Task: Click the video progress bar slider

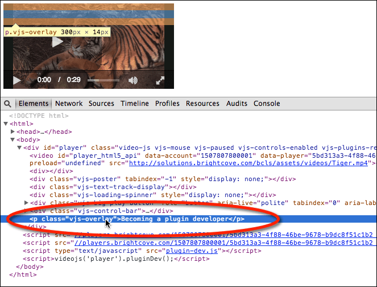Action: [103, 81]
